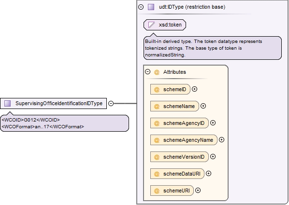Click the @ icon beside Attributes header
Screen dimensions: 289x205
pyautogui.click(x=157, y=72)
